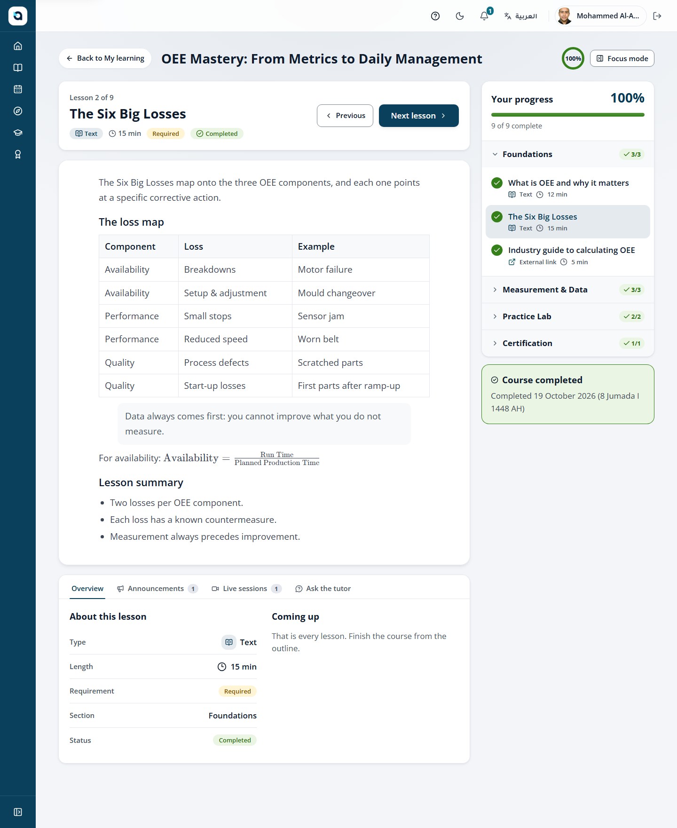
Task: Go back to My learning
Action: [105, 58]
